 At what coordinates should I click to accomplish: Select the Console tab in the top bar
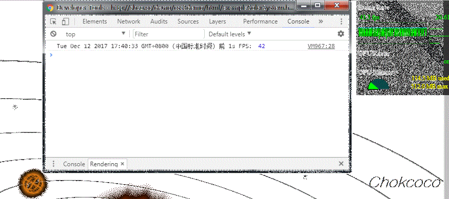coord(298,21)
